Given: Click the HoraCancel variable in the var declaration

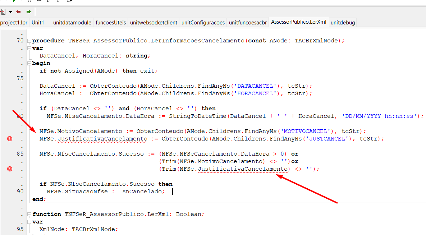Looking at the screenshot, I should click(101, 56).
